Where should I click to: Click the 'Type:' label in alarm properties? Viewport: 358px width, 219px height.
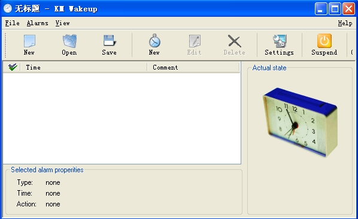(25, 182)
